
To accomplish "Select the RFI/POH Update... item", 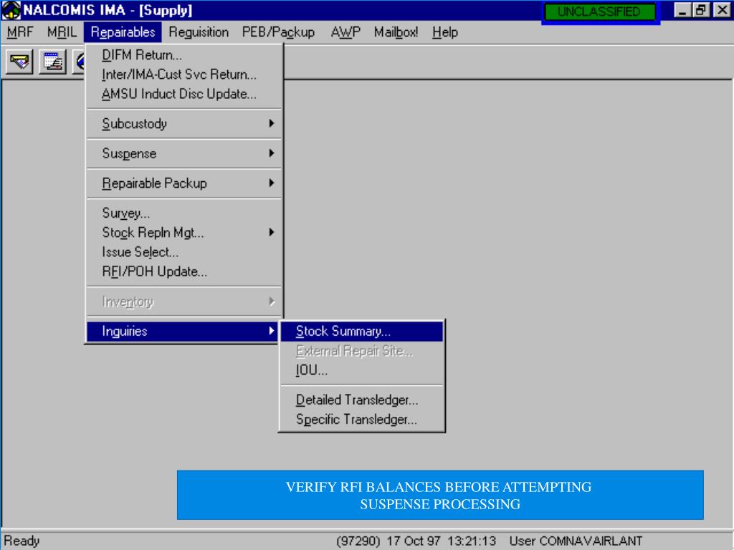I will point(184,271).
